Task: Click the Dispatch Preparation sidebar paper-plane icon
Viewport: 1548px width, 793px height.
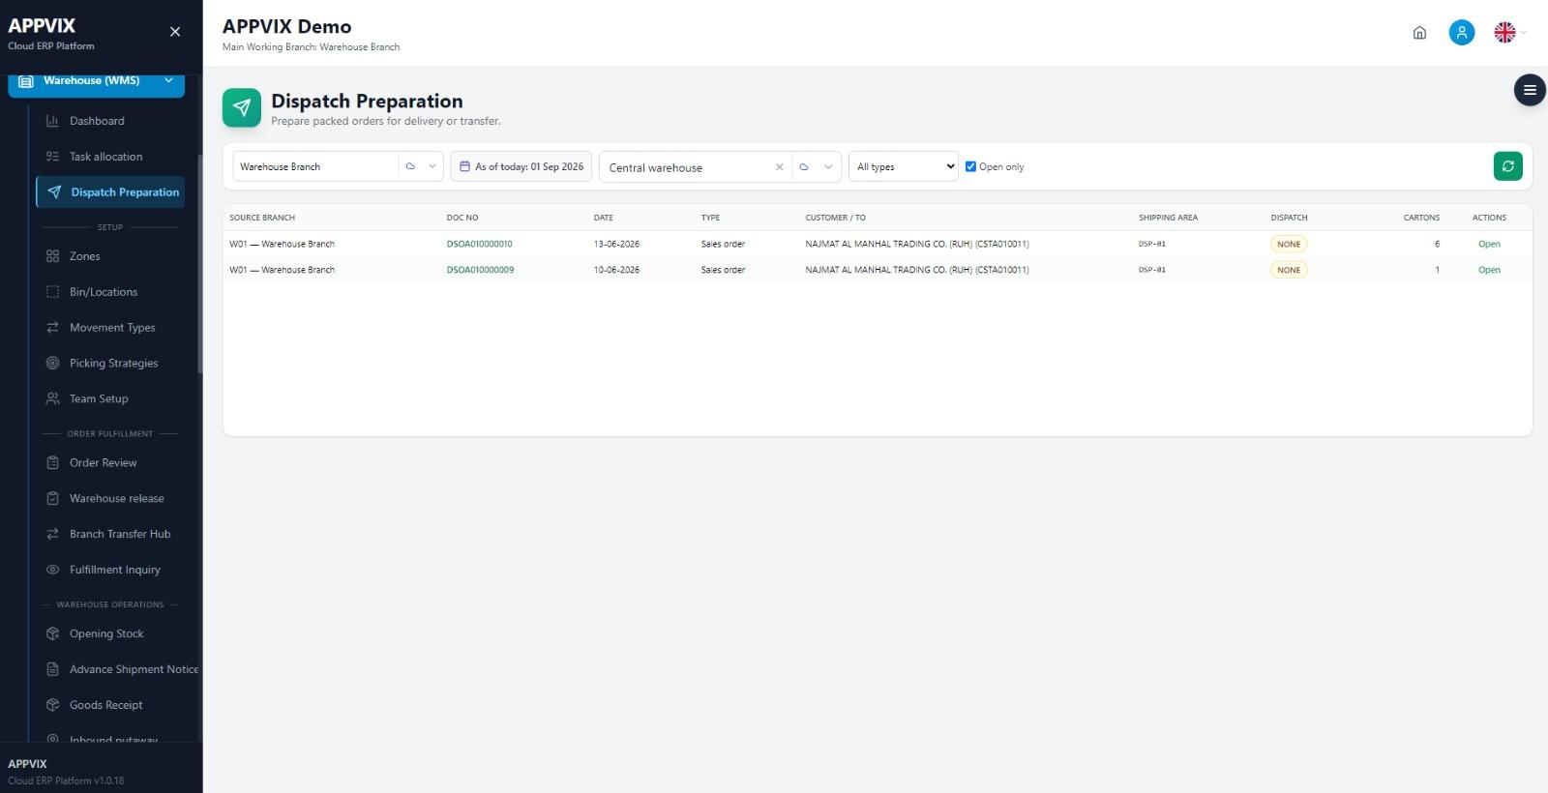Action: pyautogui.click(x=54, y=192)
